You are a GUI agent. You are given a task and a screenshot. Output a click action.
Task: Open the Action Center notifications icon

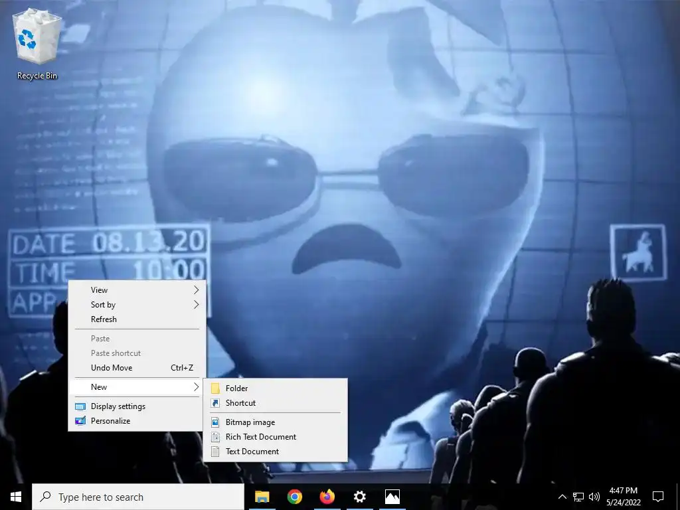coord(658,497)
